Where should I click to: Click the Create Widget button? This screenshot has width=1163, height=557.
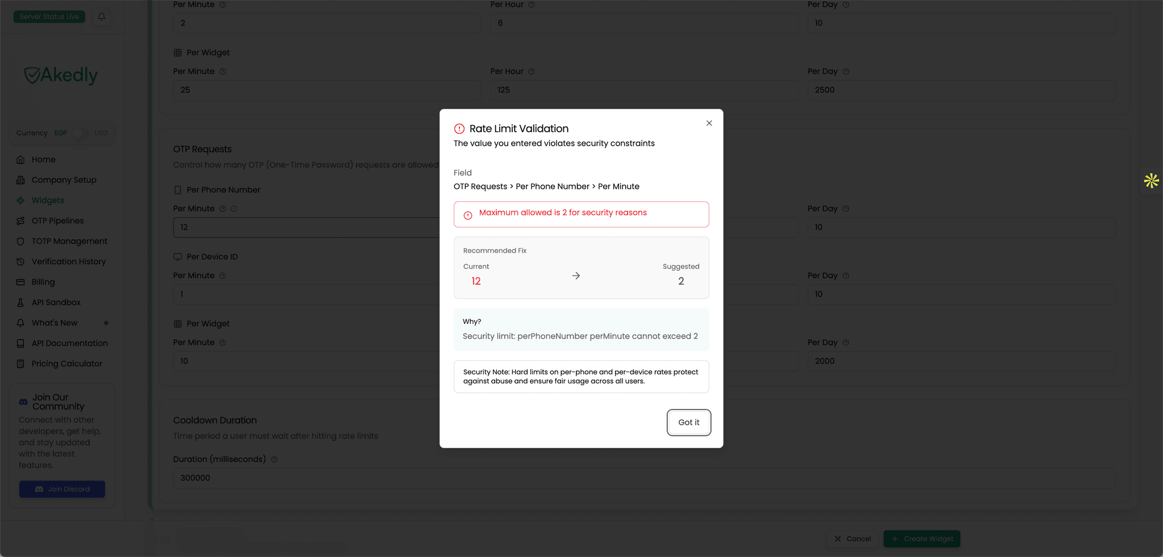(x=922, y=539)
